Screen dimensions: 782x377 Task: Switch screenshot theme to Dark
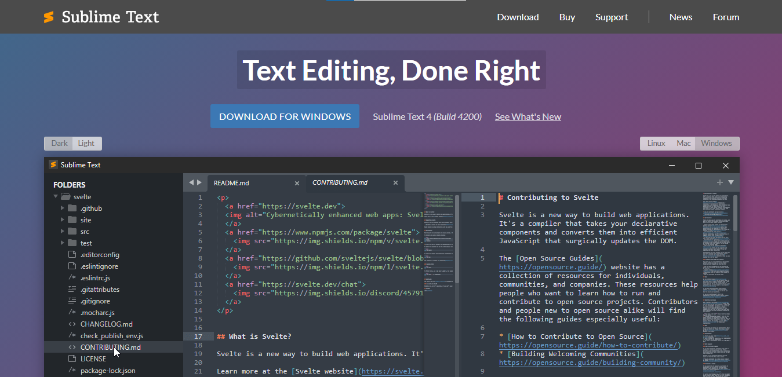click(59, 143)
